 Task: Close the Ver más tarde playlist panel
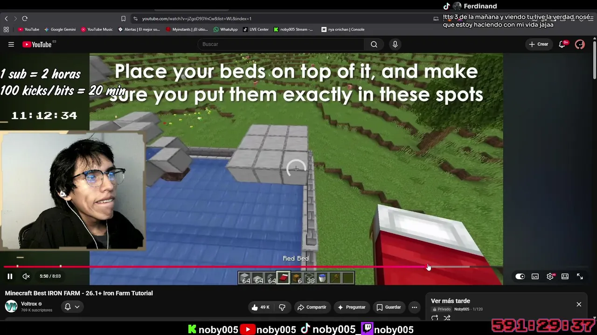579,304
